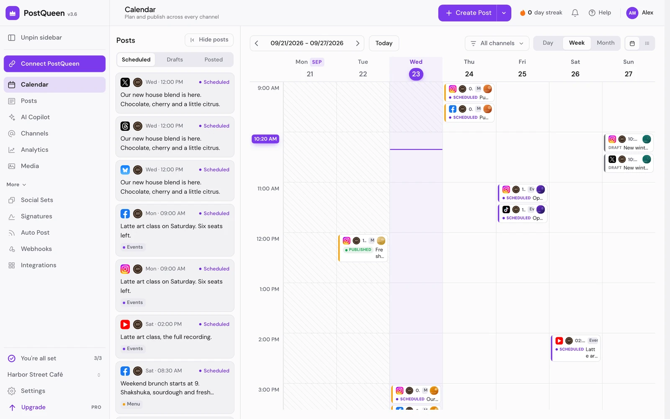Select the Posted tab
The height and width of the screenshot is (419, 670).
coord(214,59)
